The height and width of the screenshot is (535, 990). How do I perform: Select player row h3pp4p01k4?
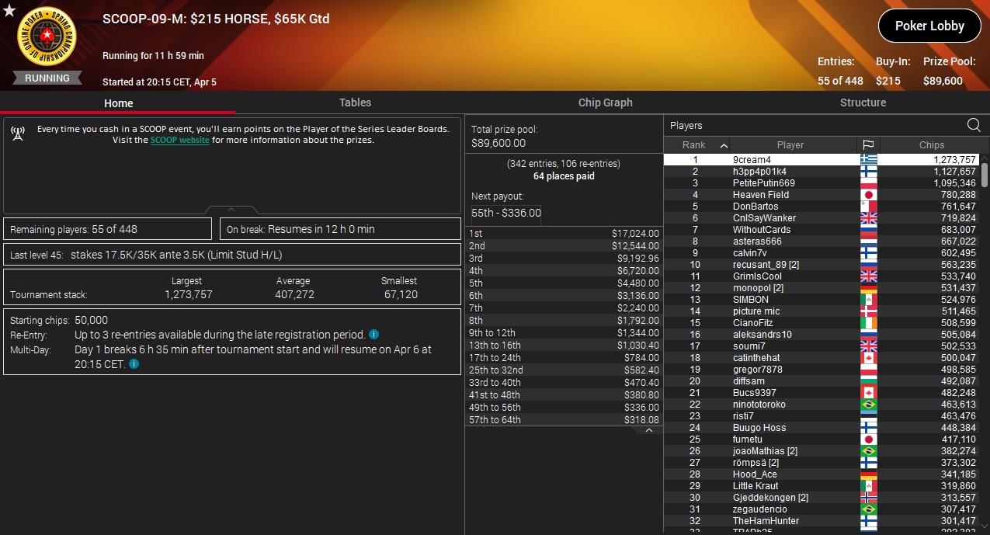tap(822, 172)
